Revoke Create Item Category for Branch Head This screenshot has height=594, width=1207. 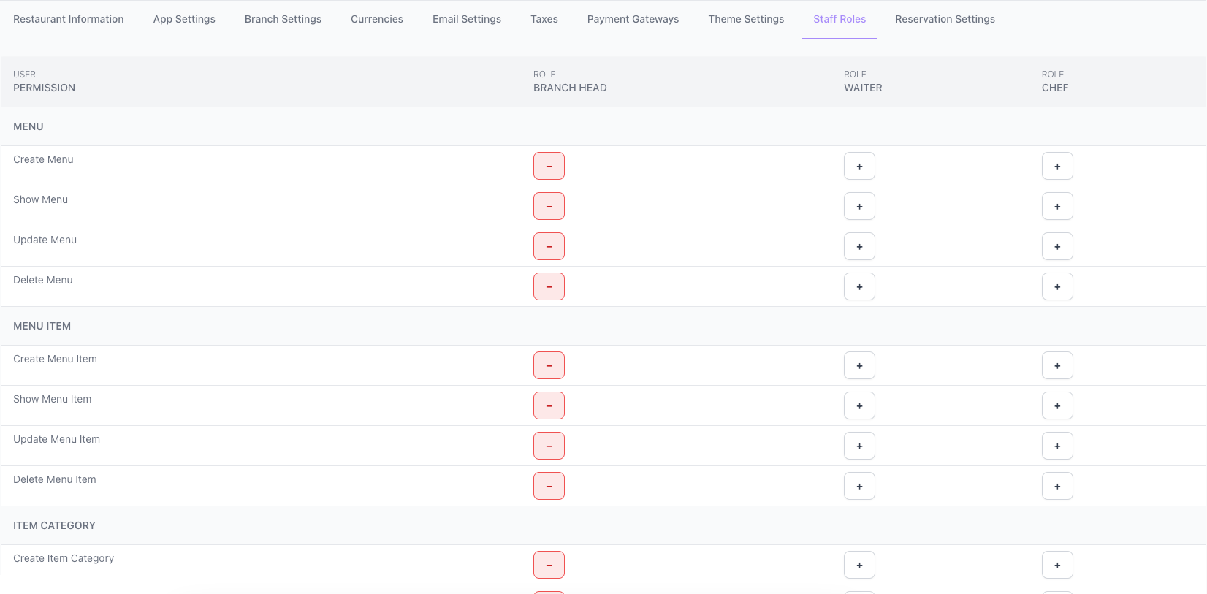click(549, 565)
